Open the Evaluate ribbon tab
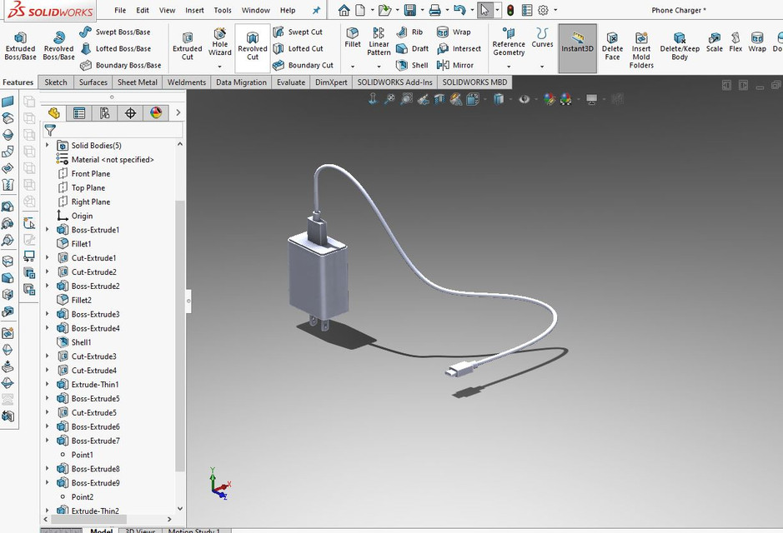The width and height of the screenshot is (783, 533). tap(290, 82)
